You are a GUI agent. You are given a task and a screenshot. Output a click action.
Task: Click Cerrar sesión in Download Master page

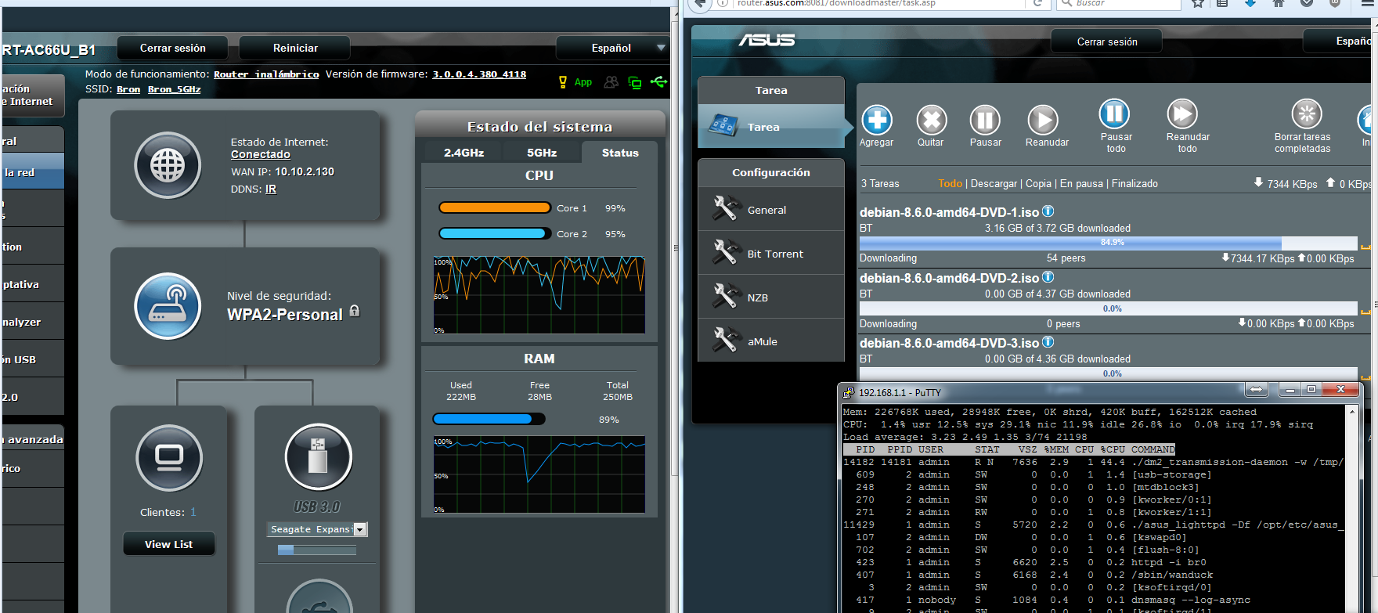1107,41
